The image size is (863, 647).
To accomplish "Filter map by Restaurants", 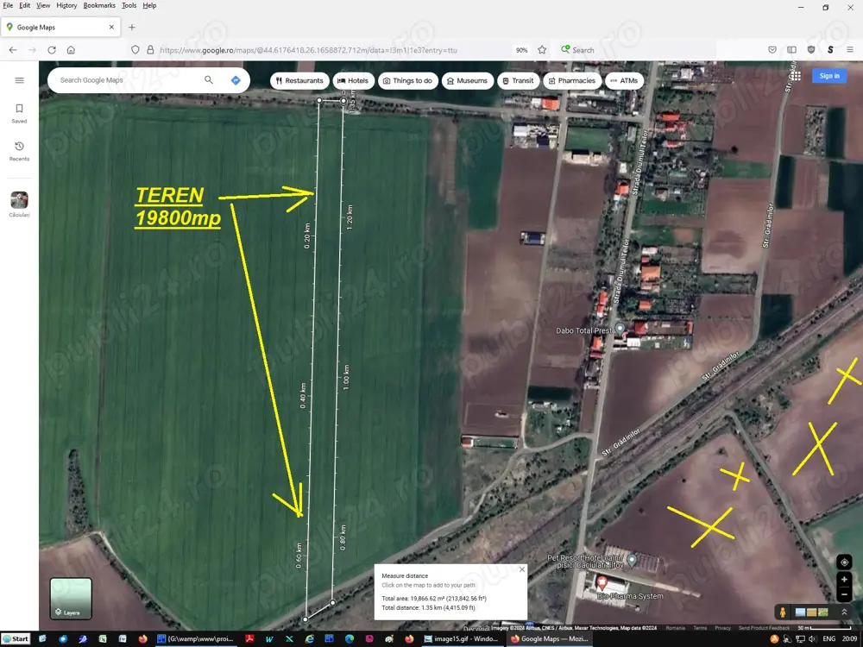I will point(299,80).
